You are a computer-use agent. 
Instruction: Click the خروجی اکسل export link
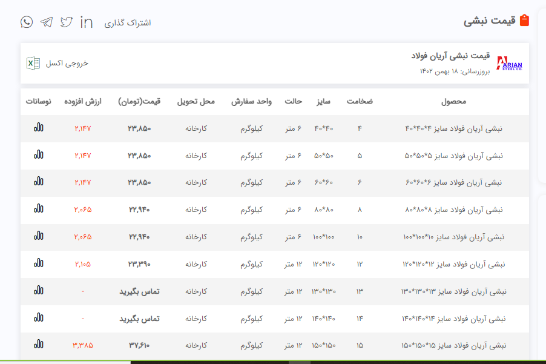[x=67, y=63]
